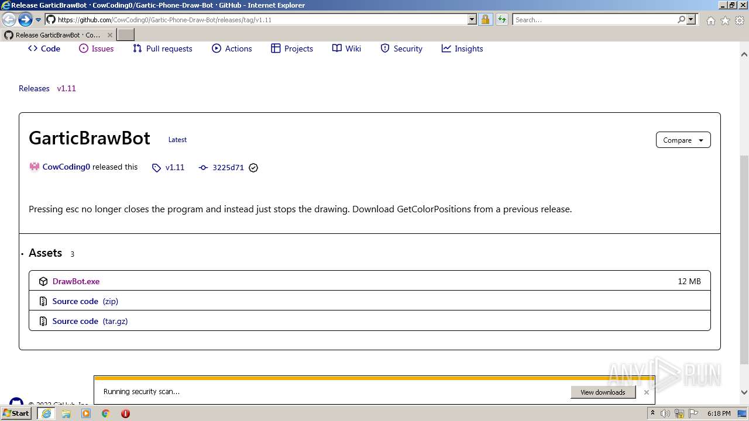
Task: Open the Security tab
Action: [401, 49]
